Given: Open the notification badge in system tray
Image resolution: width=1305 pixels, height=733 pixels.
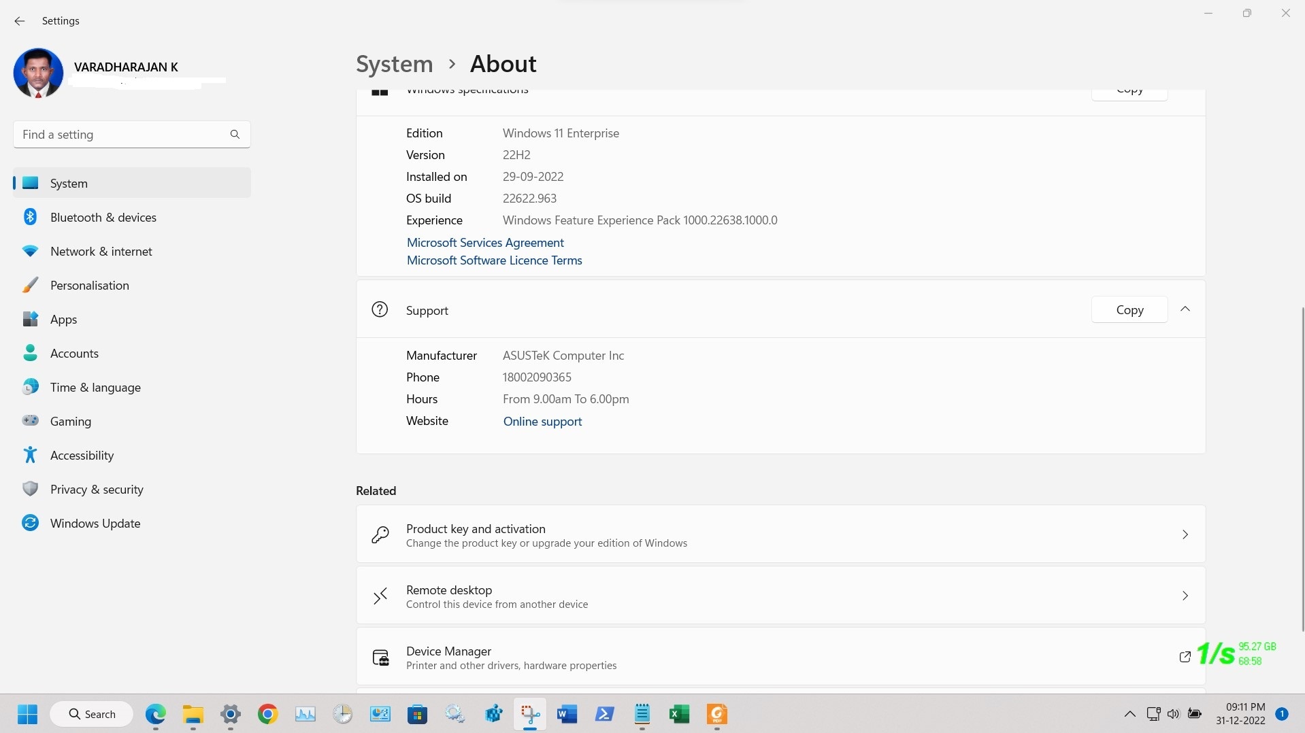Looking at the screenshot, I should pyautogui.click(x=1282, y=714).
